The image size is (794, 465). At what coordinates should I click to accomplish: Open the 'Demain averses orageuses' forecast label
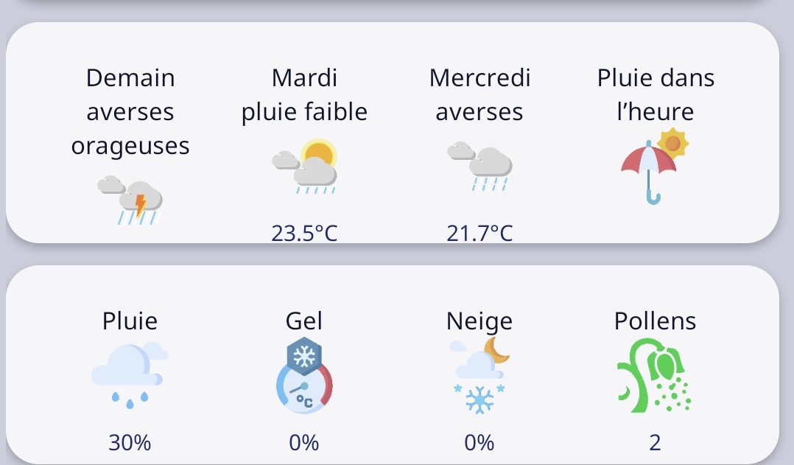click(x=130, y=112)
